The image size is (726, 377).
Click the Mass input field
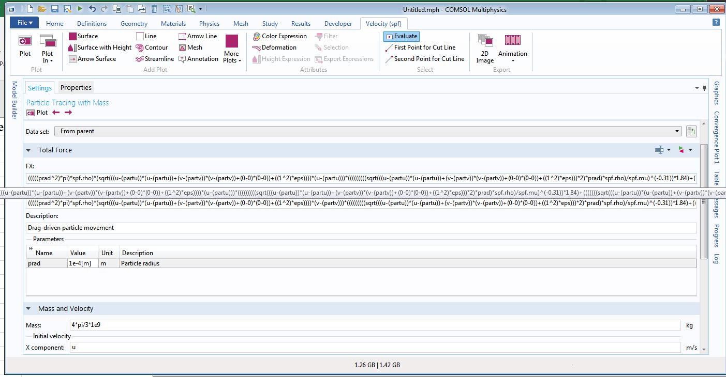point(375,325)
